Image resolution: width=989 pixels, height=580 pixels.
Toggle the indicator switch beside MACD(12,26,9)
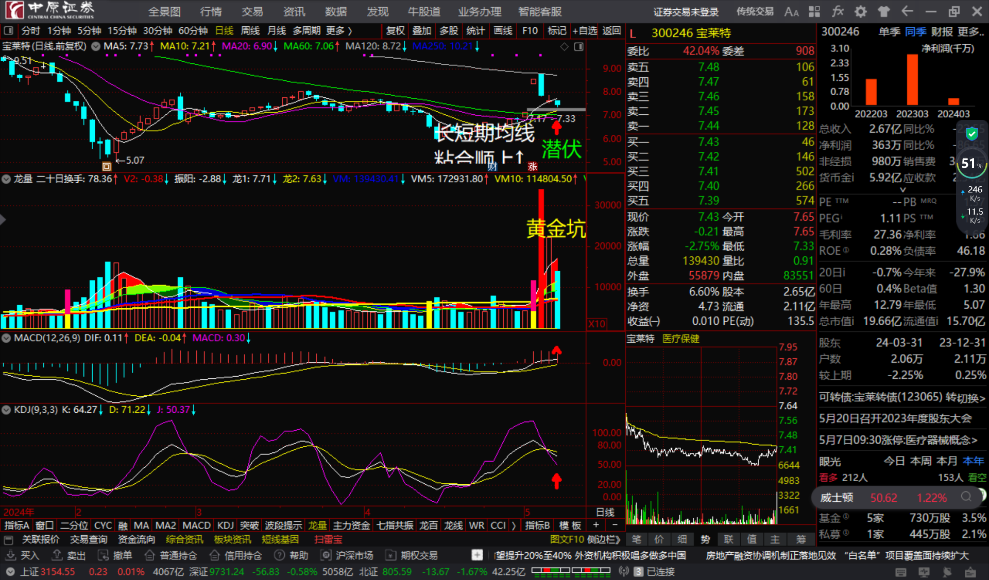coord(6,338)
